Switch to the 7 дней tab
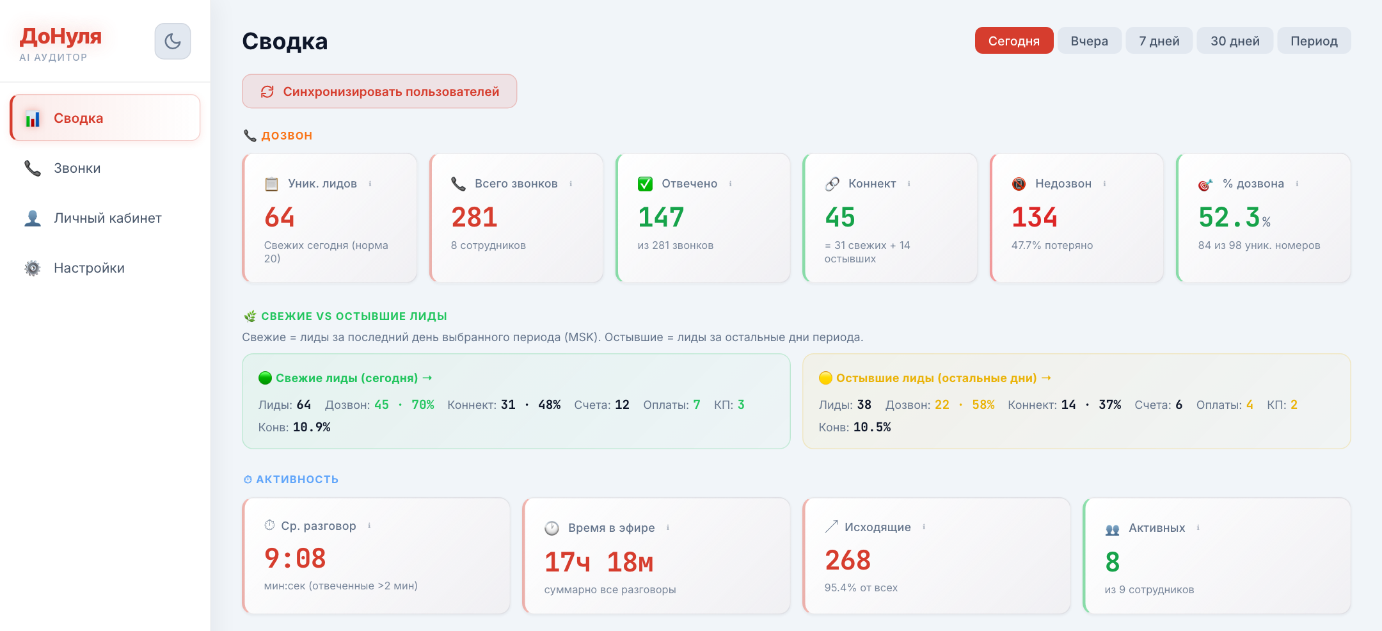The width and height of the screenshot is (1382, 631). [x=1159, y=40]
